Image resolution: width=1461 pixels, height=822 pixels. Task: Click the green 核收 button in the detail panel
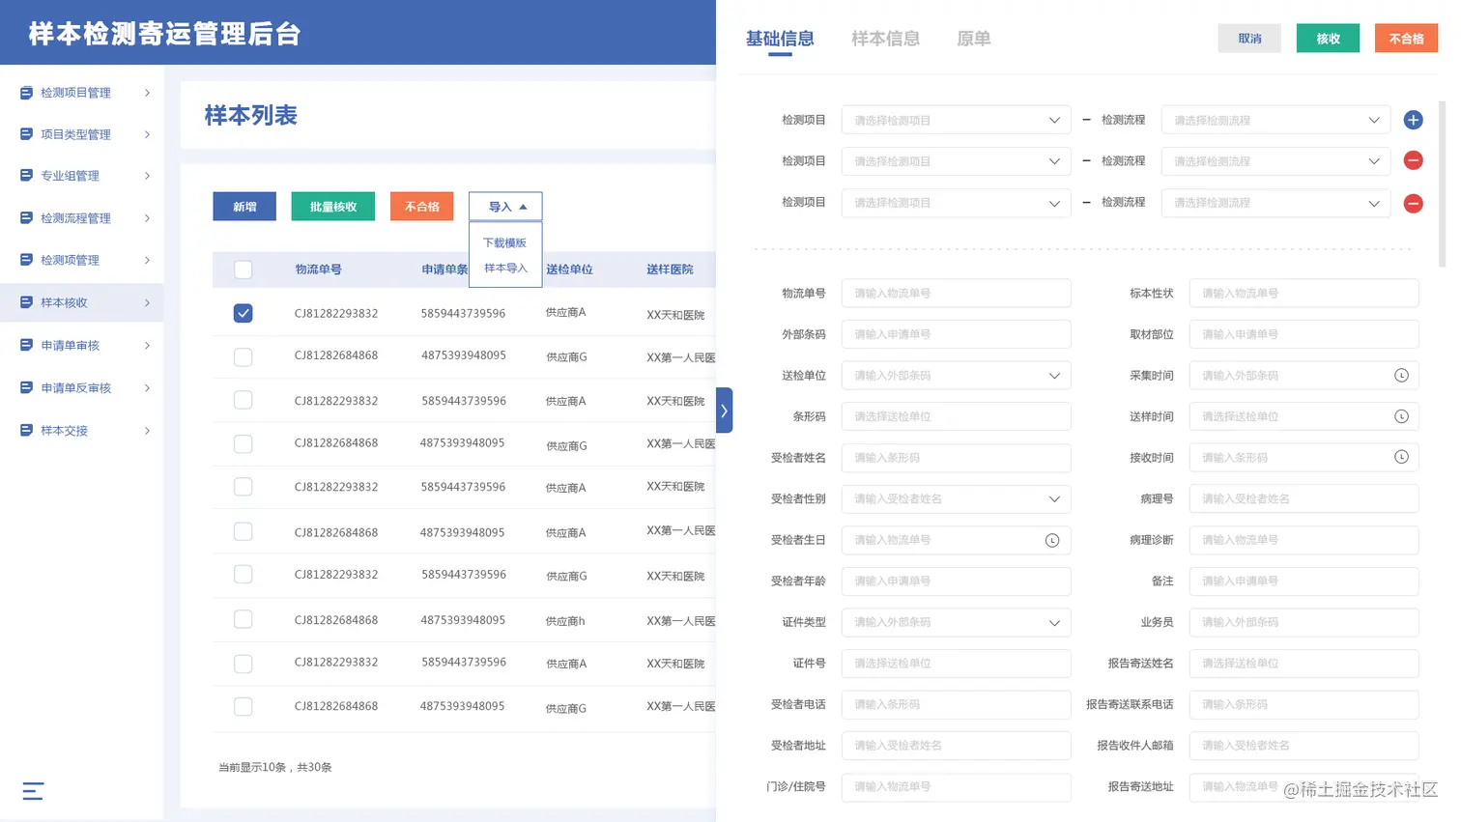point(1328,39)
